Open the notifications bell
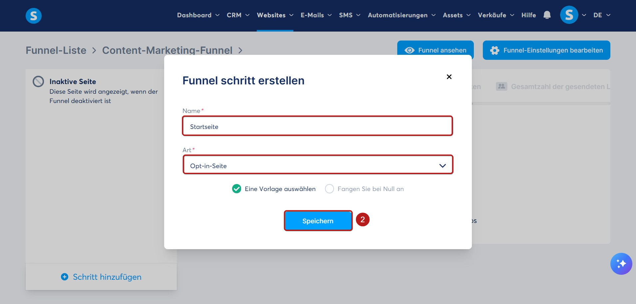 click(547, 15)
